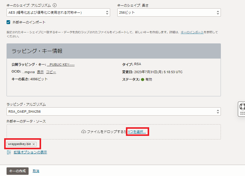Image resolution: width=245 pixels, height=176 pixels.
Task: Expand 拡張オプションの表示 advanced options
Action: [30, 153]
